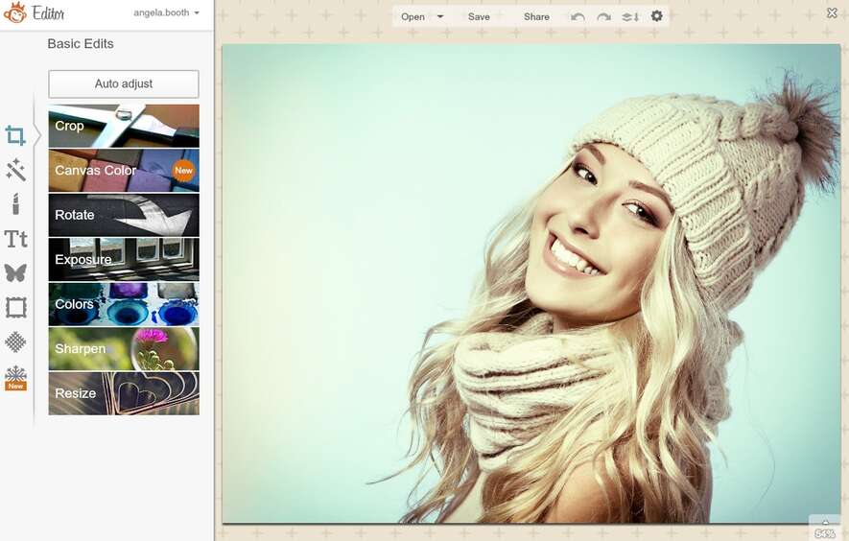Click the Auto adjust button
This screenshot has height=541, width=849.
tap(124, 83)
